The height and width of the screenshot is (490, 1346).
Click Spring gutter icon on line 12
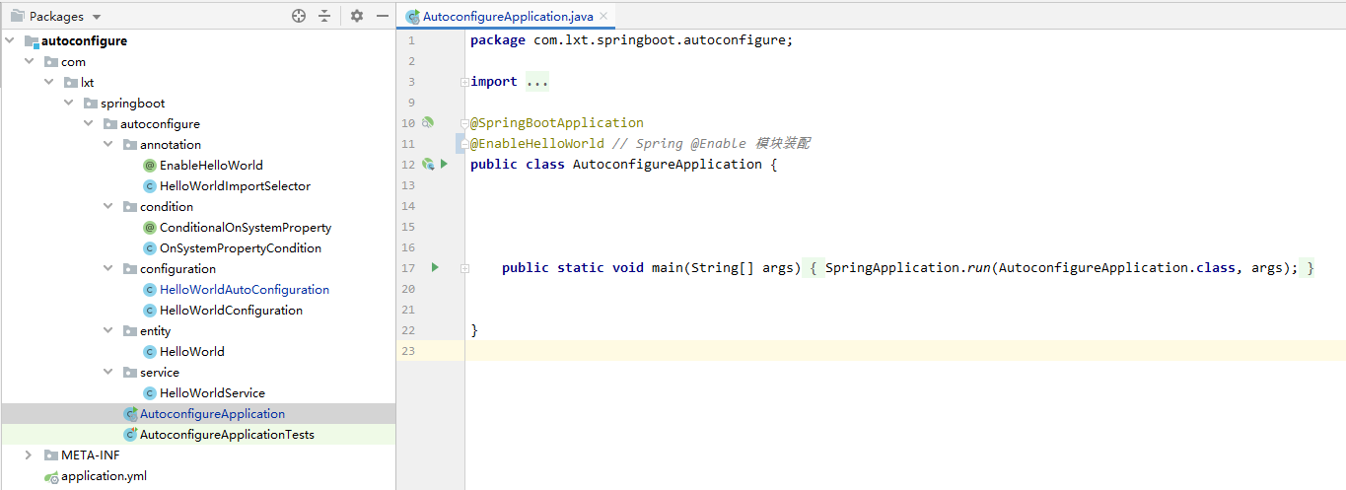pyautogui.click(x=428, y=164)
